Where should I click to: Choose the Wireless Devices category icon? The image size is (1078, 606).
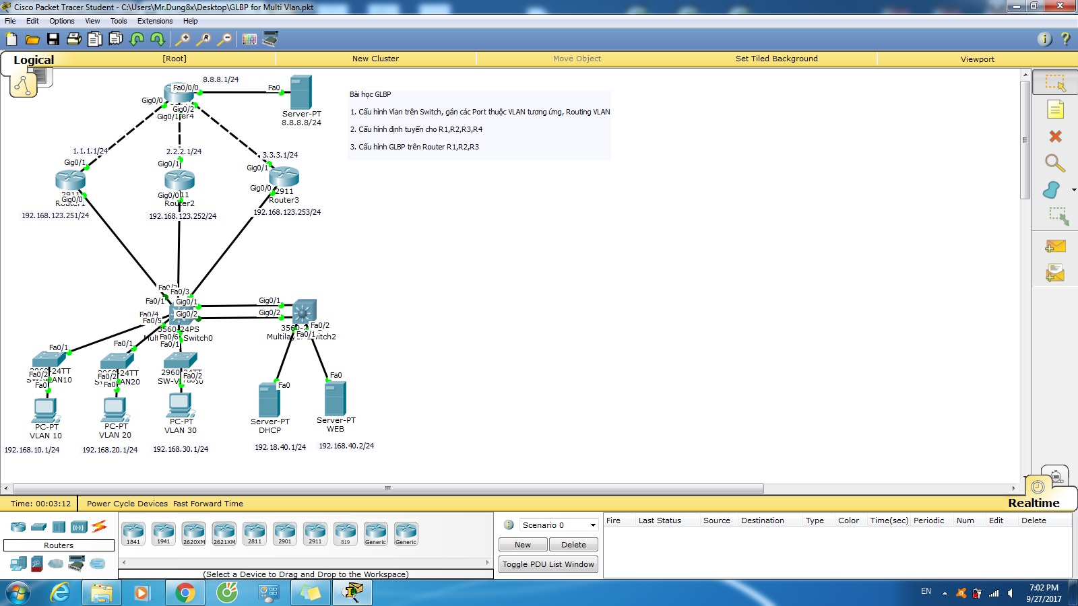(79, 527)
